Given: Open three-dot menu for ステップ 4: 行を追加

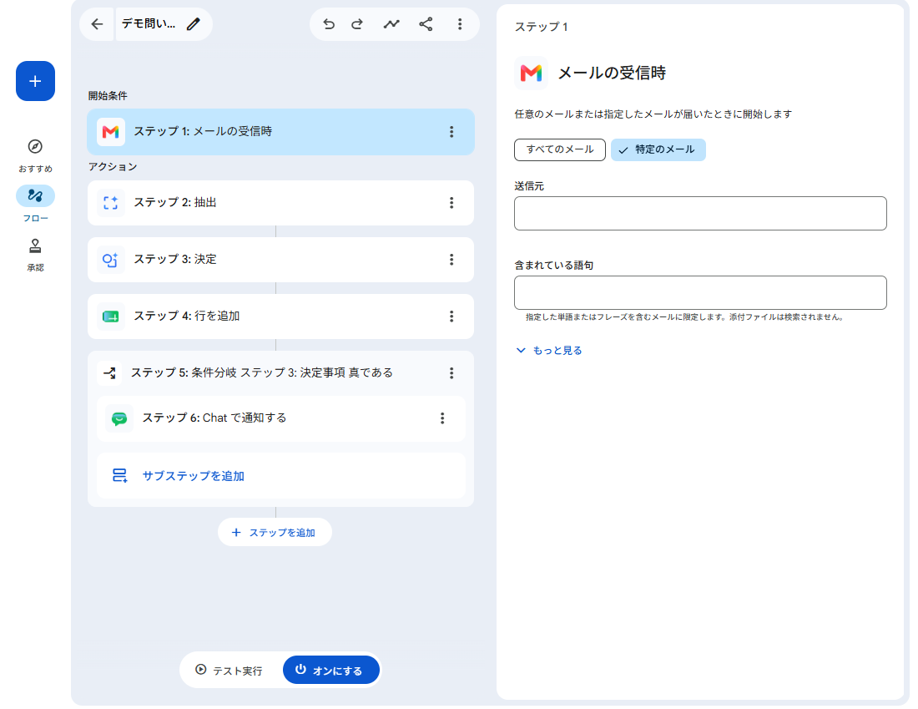Looking at the screenshot, I should (x=451, y=317).
